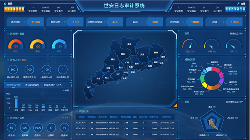Click the double-chevron icon beside 威胁类型

(x=182, y=60)
